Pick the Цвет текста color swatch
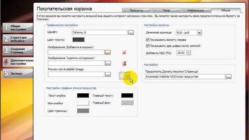The width and height of the screenshot is (249, 140). point(79,40)
